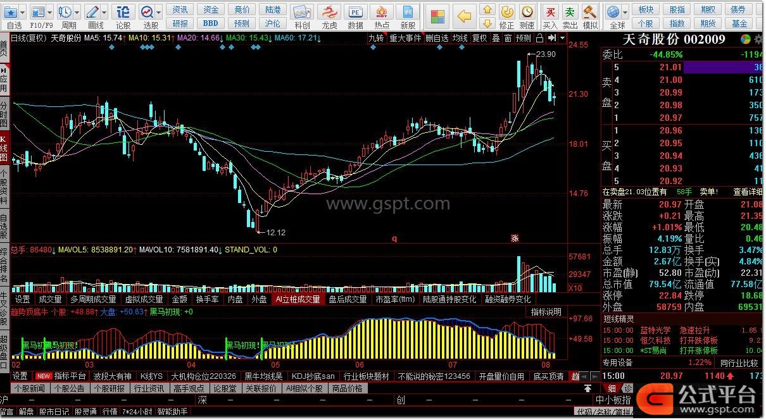The height and width of the screenshot is (420, 766).
Task: Click the 期货 futures button
Action: [708, 23]
